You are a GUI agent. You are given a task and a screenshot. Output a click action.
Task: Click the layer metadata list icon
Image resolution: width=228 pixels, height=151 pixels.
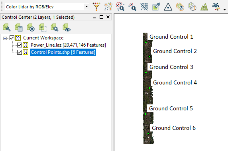[19, 27]
